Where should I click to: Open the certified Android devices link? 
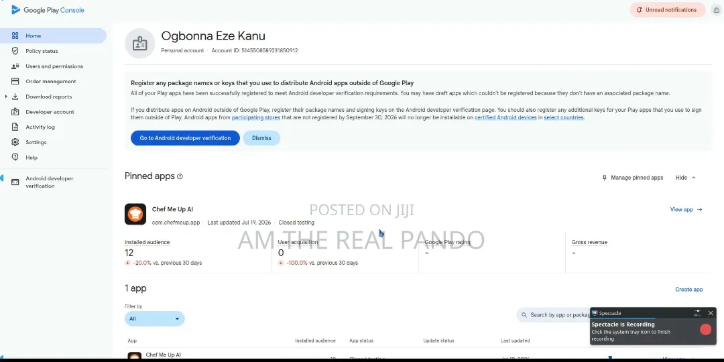505,117
